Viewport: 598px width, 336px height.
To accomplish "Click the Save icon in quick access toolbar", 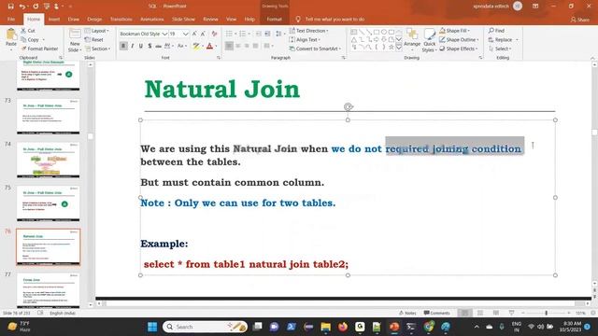I will (x=10, y=7).
